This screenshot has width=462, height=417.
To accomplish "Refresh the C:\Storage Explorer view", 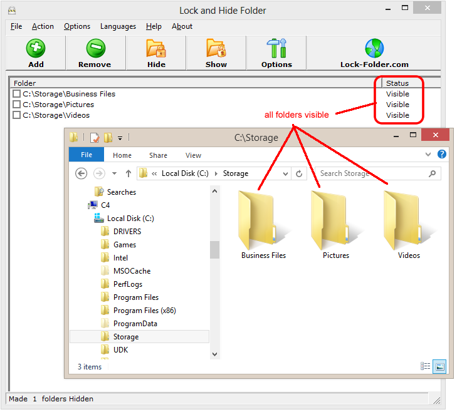I will (x=299, y=173).
